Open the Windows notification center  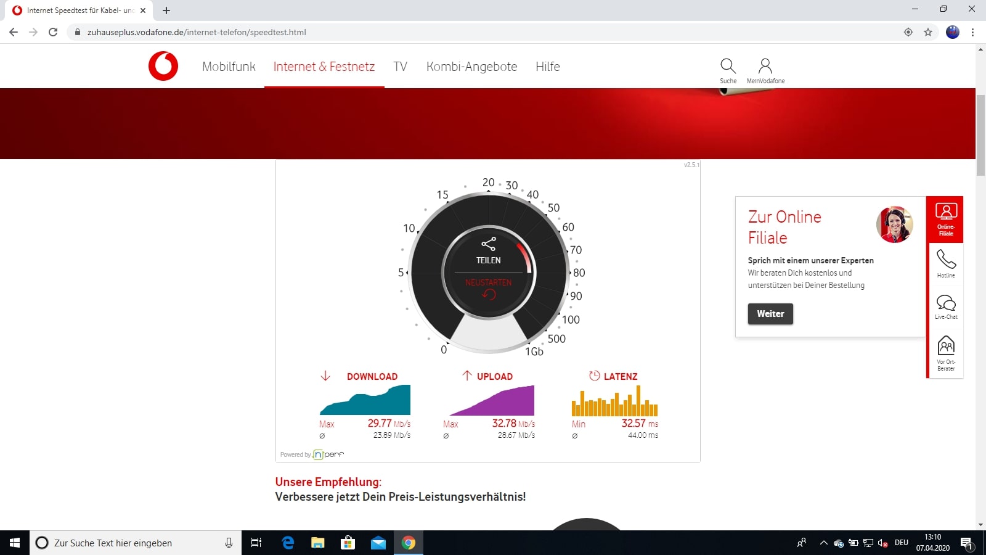(966, 543)
